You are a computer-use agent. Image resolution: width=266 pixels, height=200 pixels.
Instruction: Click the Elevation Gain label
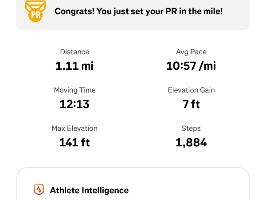pos(191,90)
